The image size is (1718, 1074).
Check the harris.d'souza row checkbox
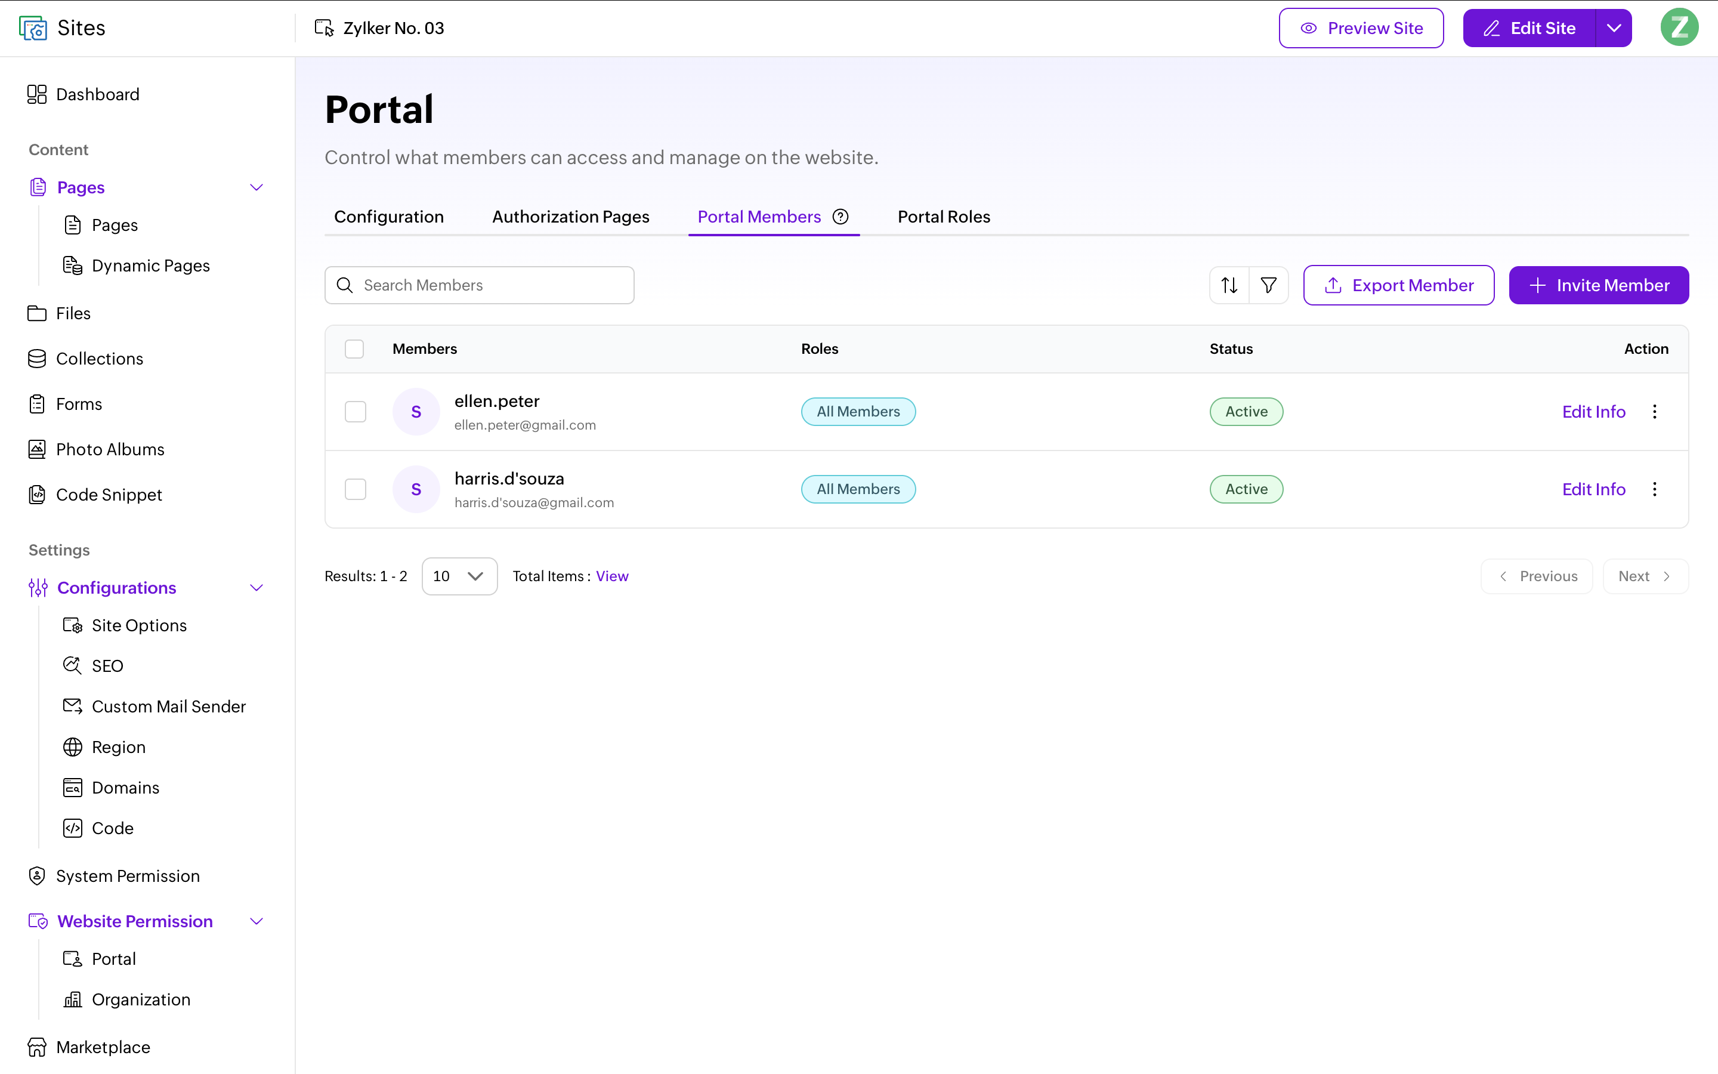355,489
